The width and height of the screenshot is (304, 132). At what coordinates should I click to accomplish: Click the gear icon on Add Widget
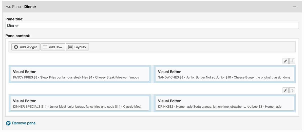[x=16, y=47]
